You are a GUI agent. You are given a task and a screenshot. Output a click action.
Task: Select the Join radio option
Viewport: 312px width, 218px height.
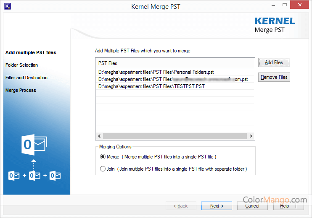coord(103,169)
